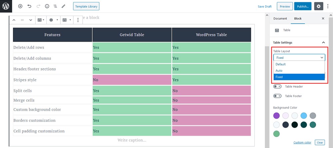333x148 pixels.
Task: Pick the light blue background color swatch
Action: pyautogui.click(x=304, y=115)
